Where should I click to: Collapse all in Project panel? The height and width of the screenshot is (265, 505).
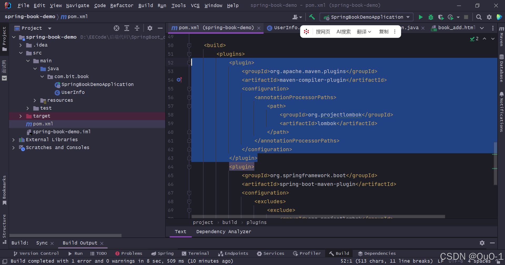point(137,28)
